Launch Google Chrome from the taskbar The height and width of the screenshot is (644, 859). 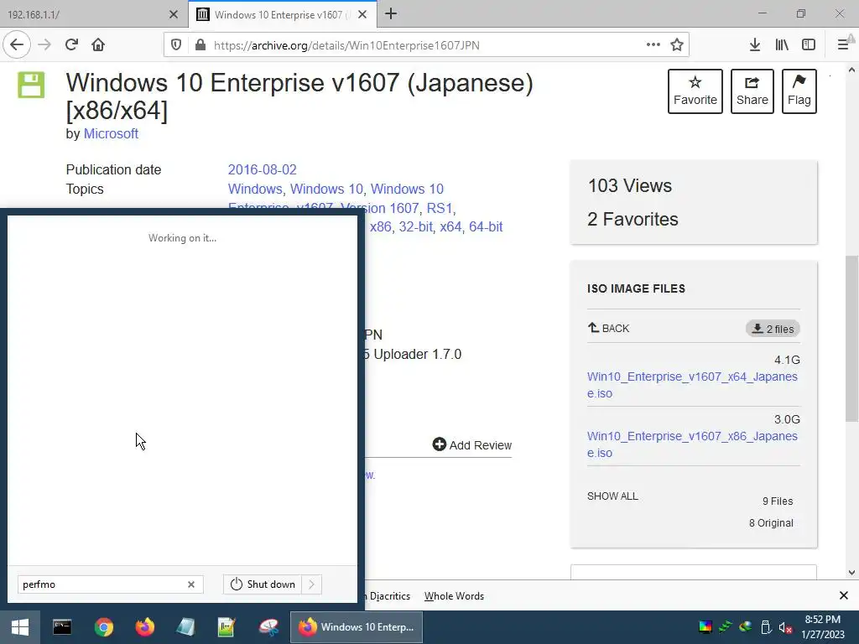(x=103, y=627)
